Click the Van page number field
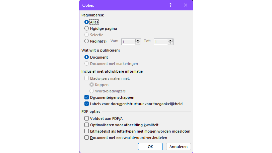 pyautogui.click(x=128, y=42)
